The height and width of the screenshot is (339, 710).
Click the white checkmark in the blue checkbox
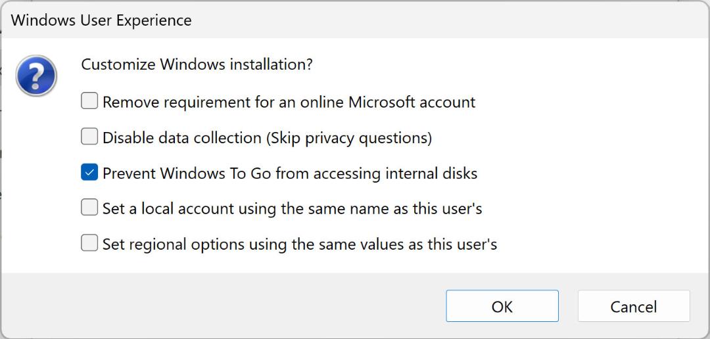pos(89,172)
